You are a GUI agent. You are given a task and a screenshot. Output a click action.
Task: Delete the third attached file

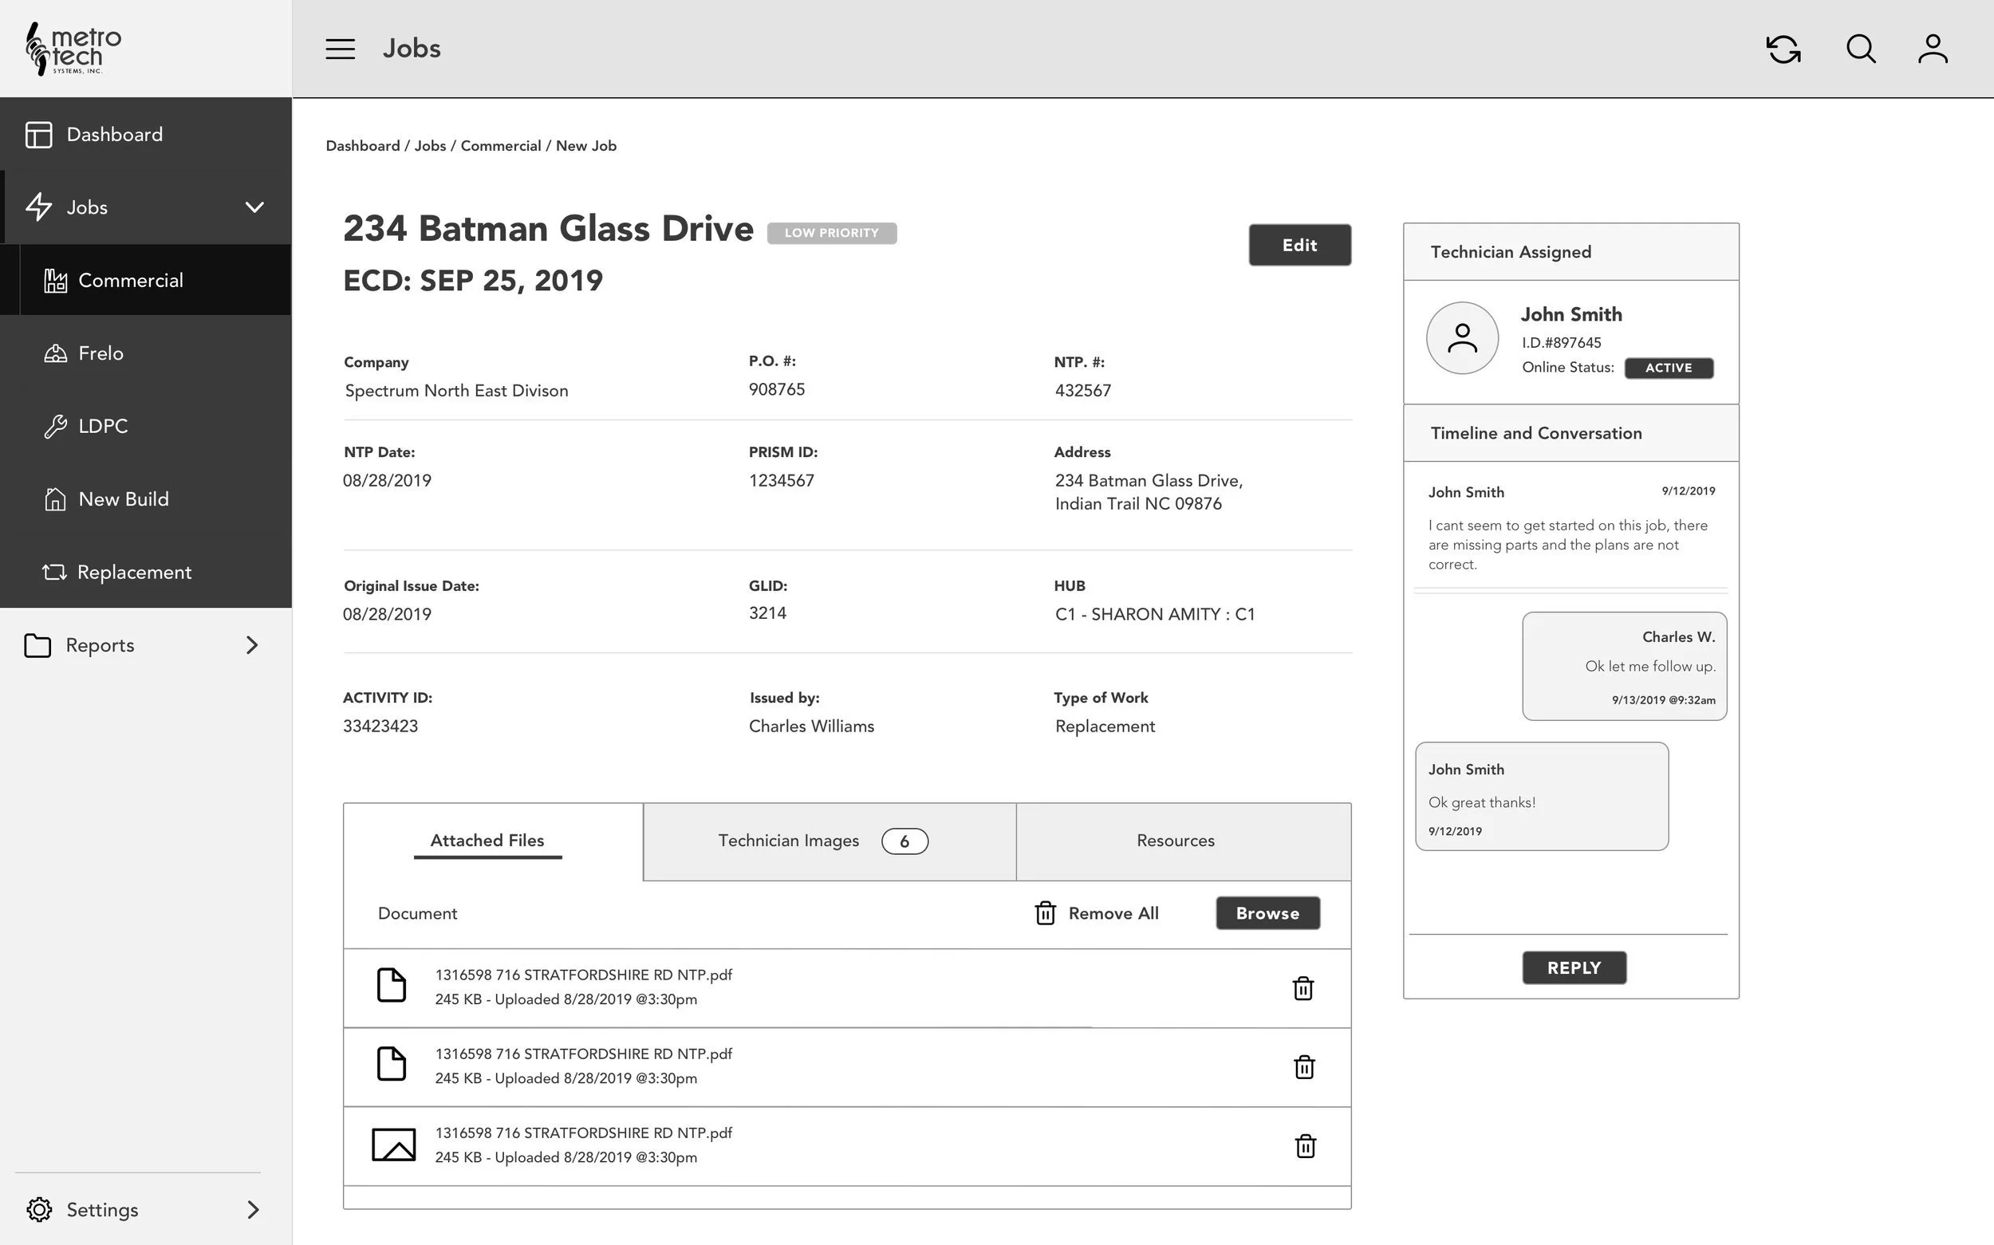tap(1305, 1146)
